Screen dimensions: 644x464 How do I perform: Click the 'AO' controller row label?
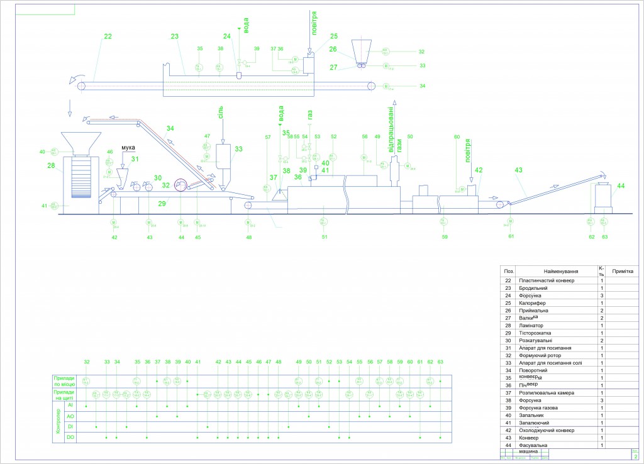point(70,416)
